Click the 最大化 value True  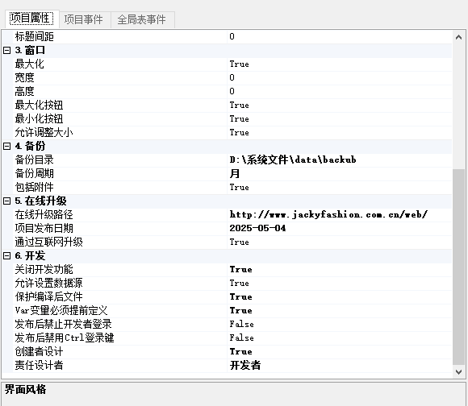tap(240, 64)
